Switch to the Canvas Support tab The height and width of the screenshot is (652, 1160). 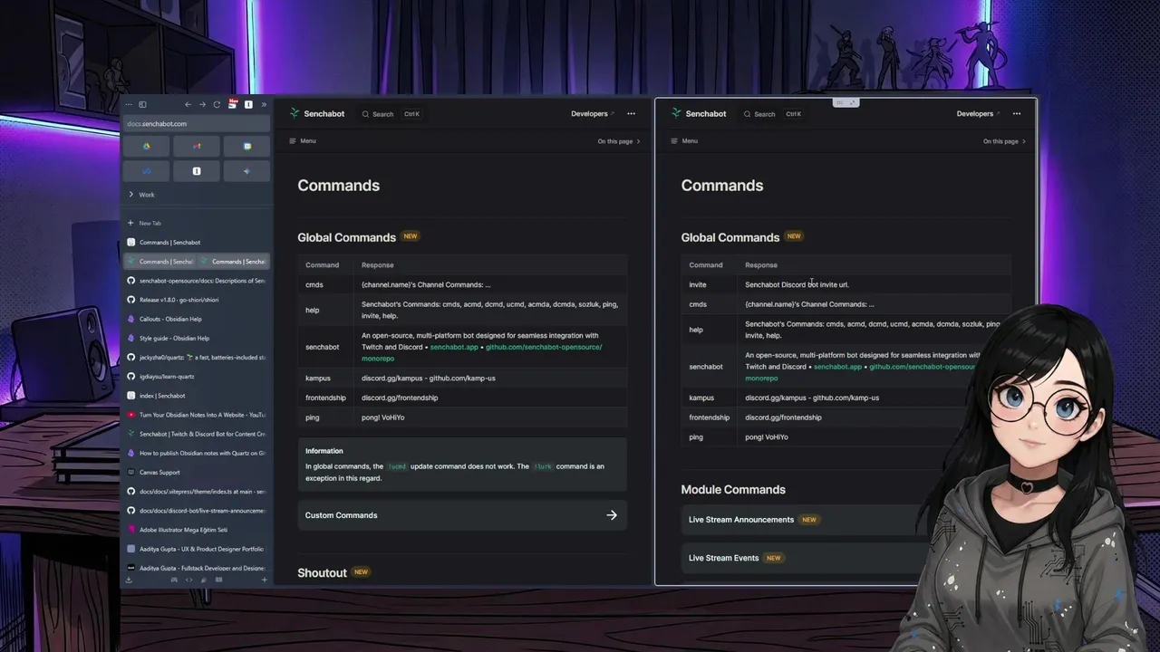pos(197,472)
